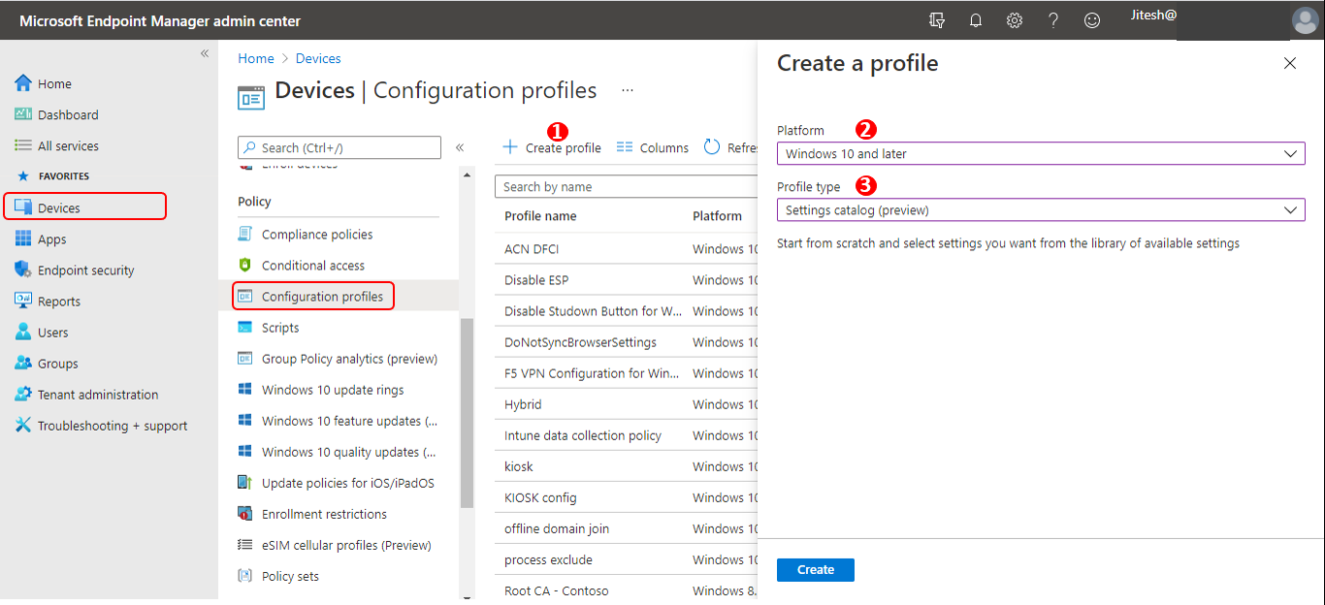Click the Endpoint security shield icon

pos(23,270)
